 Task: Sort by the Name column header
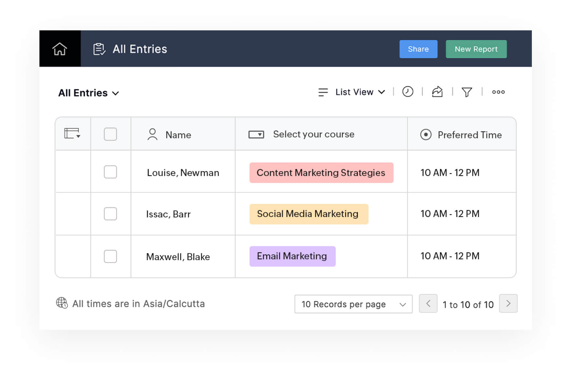coord(178,135)
